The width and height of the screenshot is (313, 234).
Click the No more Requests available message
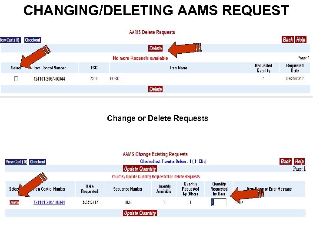pos(140,58)
